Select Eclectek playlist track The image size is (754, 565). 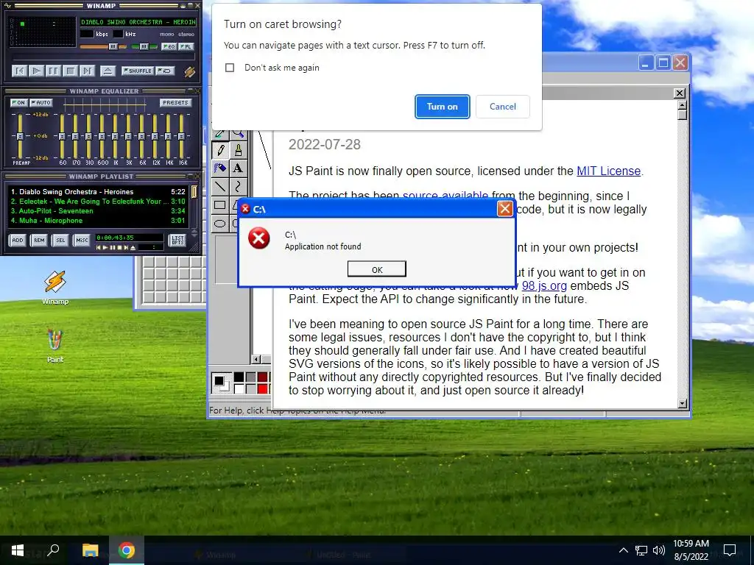pos(98,202)
